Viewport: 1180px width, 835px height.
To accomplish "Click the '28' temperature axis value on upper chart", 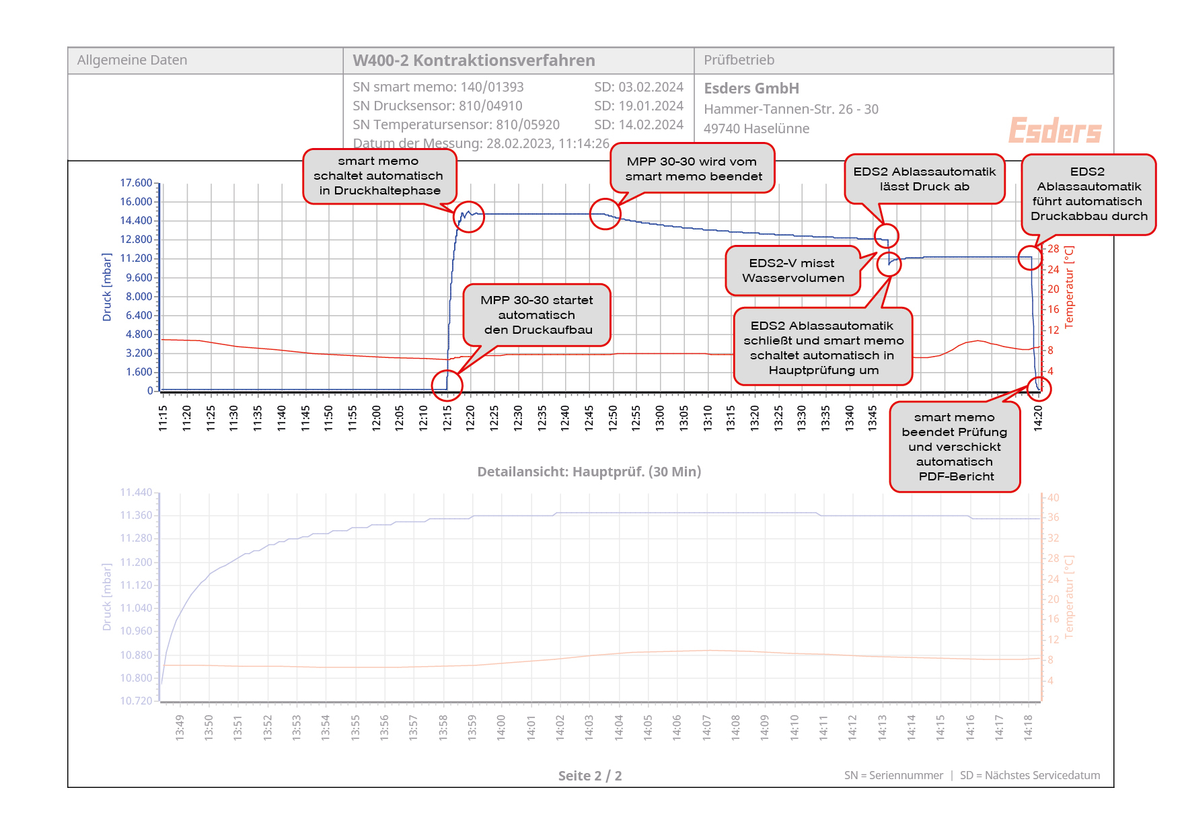I will click(1054, 249).
